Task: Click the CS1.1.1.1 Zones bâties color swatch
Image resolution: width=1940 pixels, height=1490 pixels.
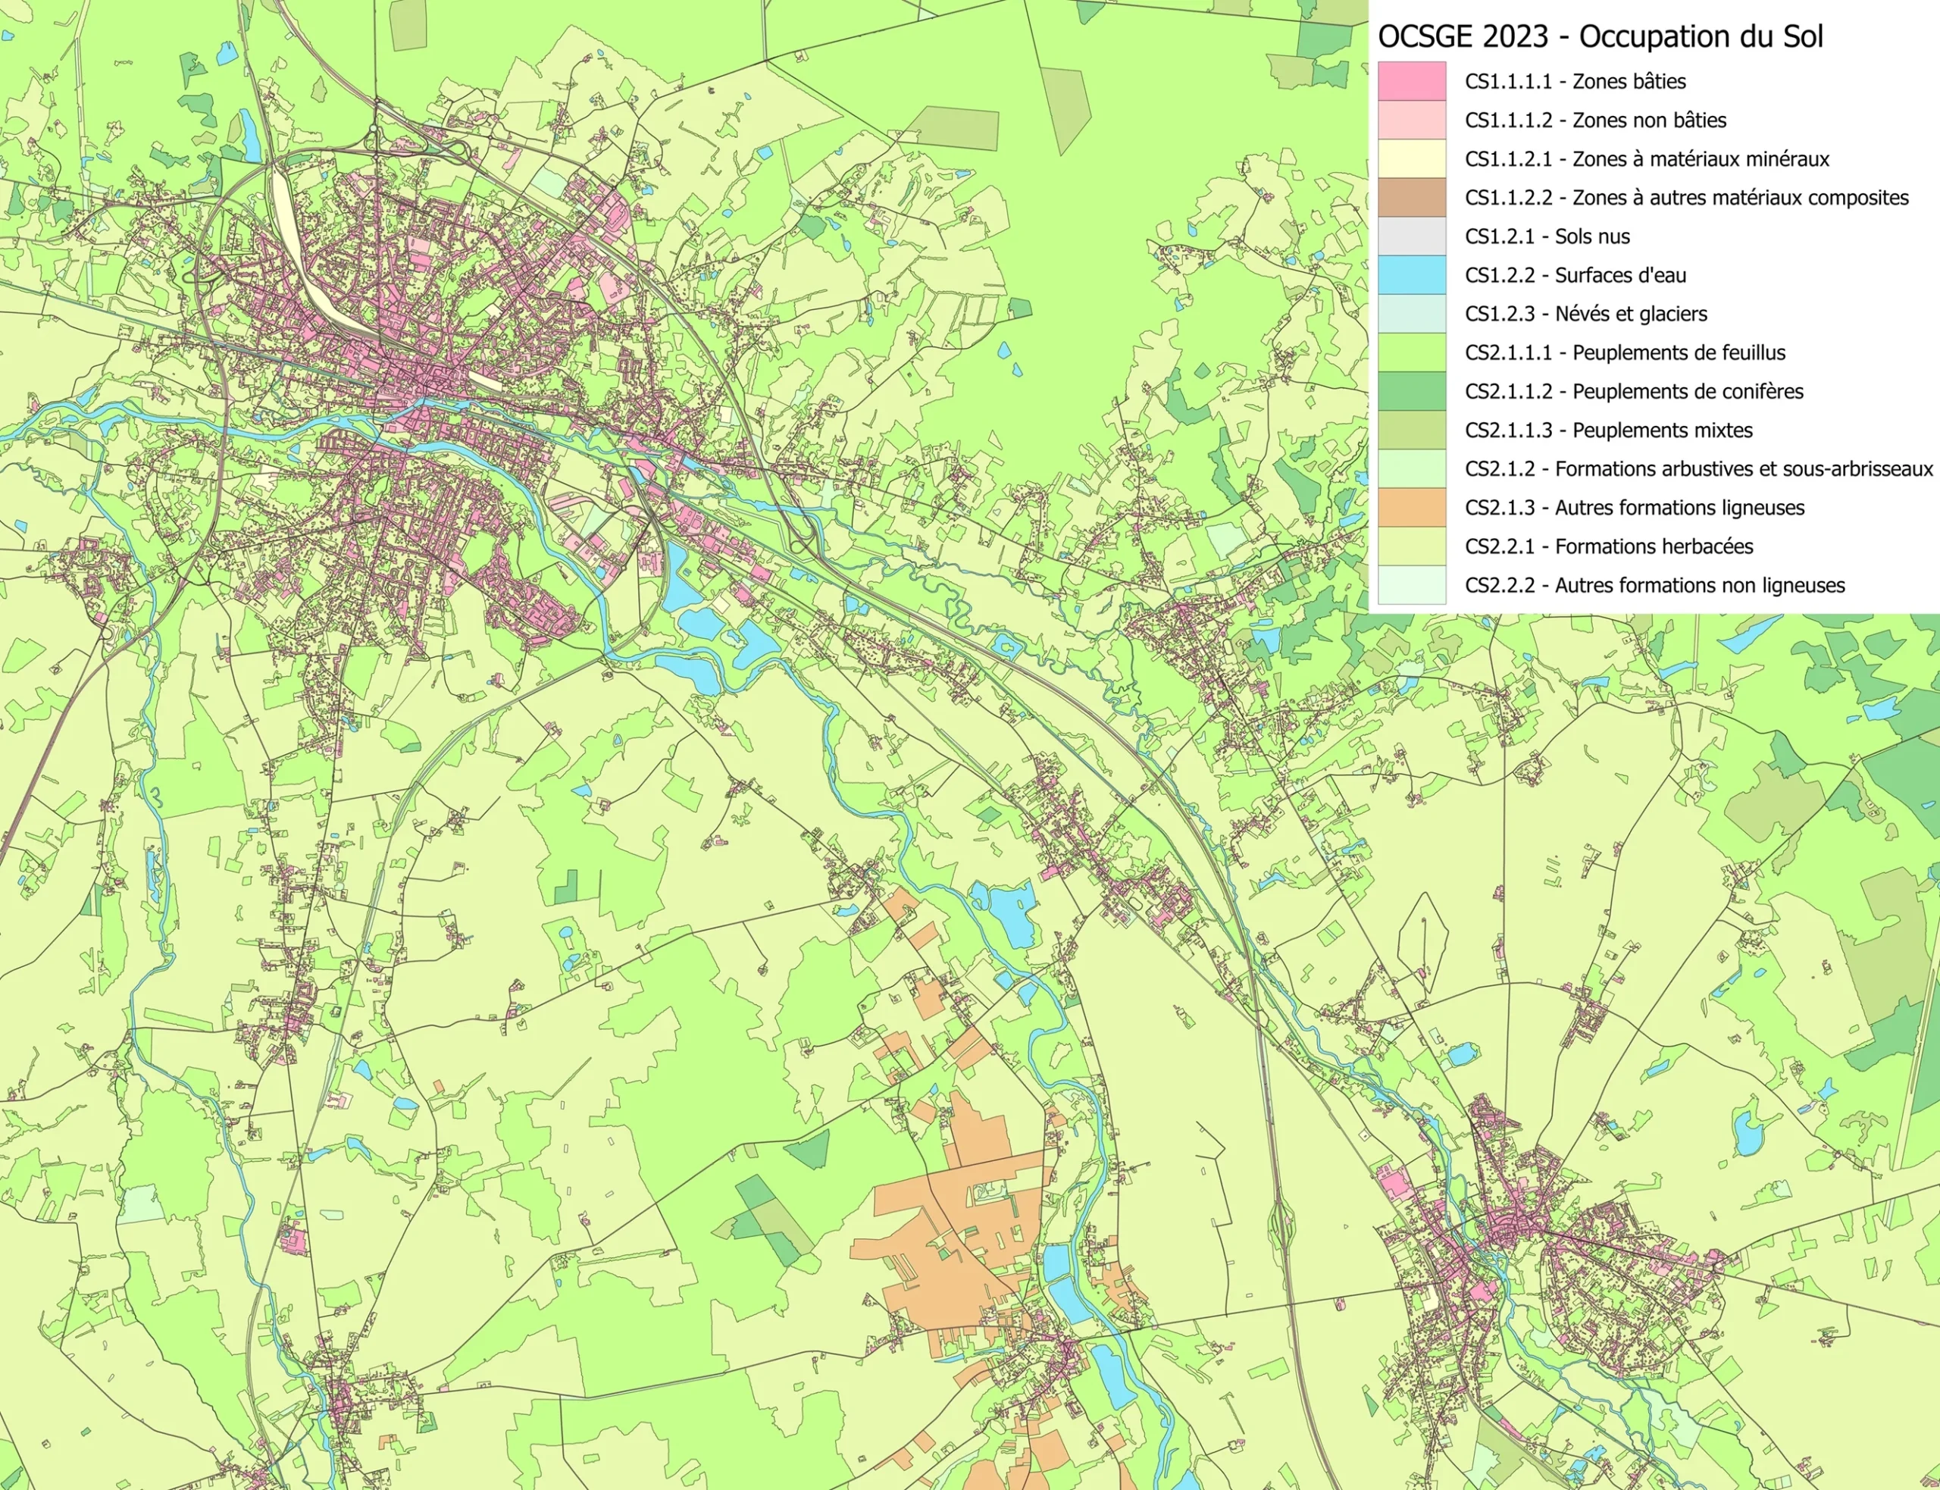Action: tap(1412, 82)
